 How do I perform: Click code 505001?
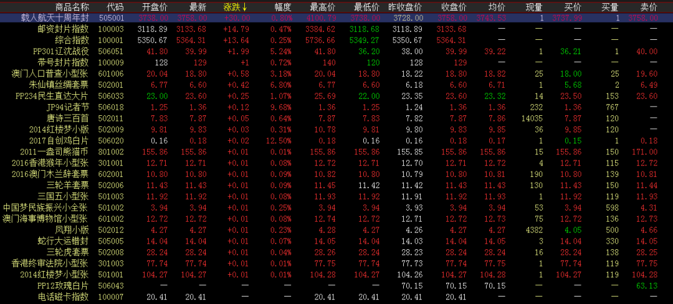coord(111,18)
